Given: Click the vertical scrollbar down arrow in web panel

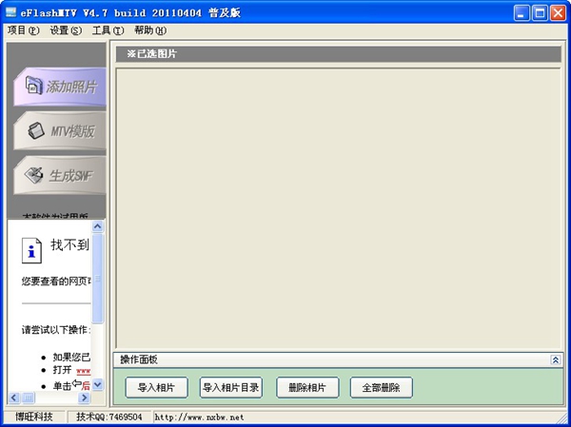Looking at the screenshot, I should [x=98, y=384].
